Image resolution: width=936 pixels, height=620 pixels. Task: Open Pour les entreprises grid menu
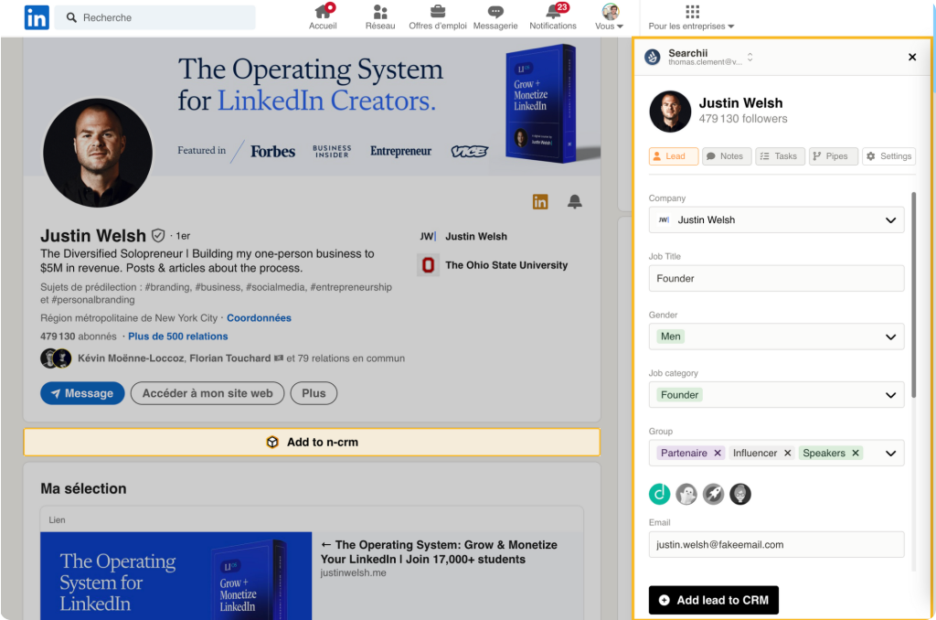(x=692, y=16)
